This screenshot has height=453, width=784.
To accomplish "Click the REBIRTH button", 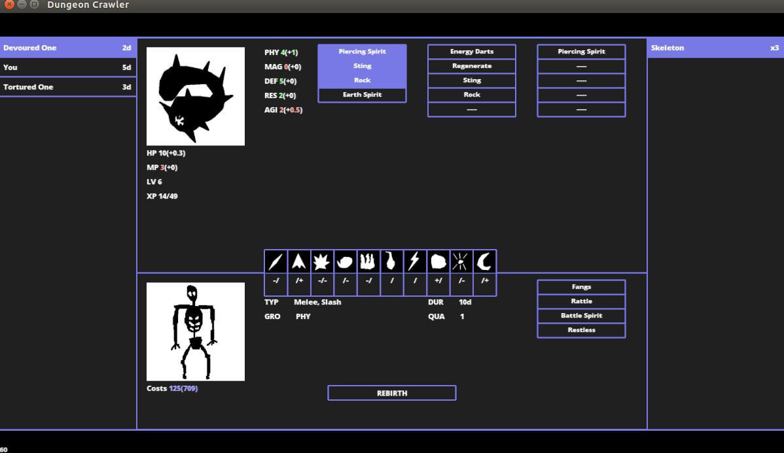I will [392, 393].
